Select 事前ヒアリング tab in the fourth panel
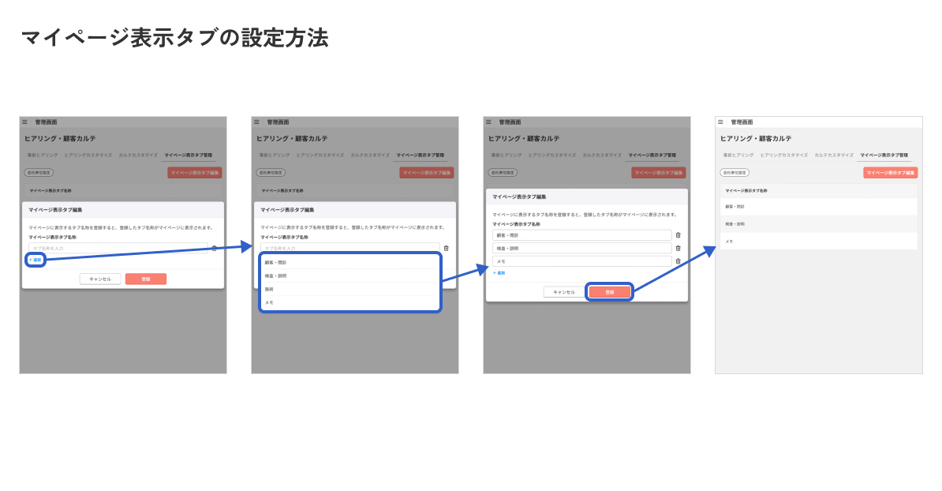The image size is (942, 491). [x=738, y=155]
